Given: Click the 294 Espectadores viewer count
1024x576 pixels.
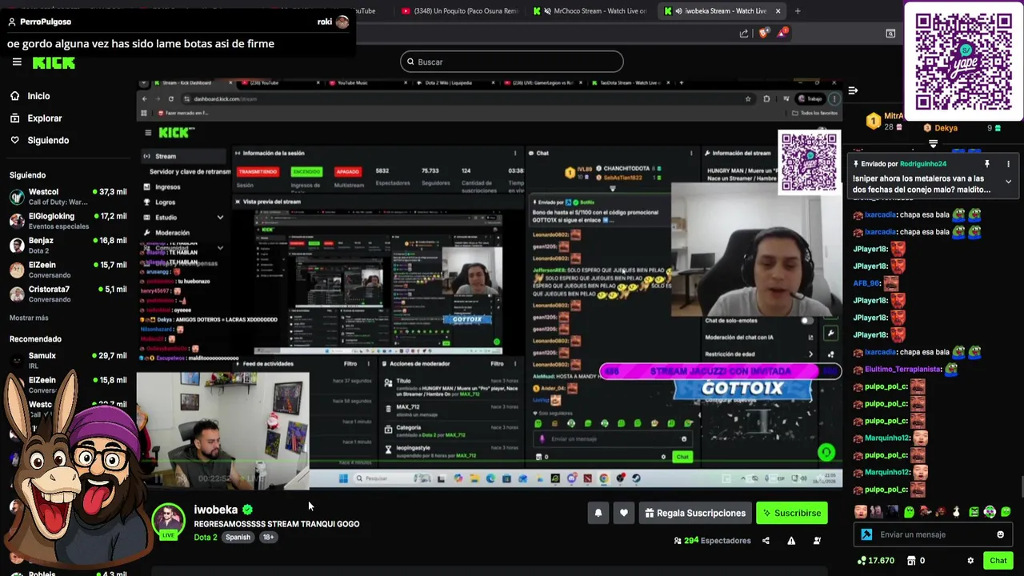Looking at the screenshot, I should [x=712, y=541].
